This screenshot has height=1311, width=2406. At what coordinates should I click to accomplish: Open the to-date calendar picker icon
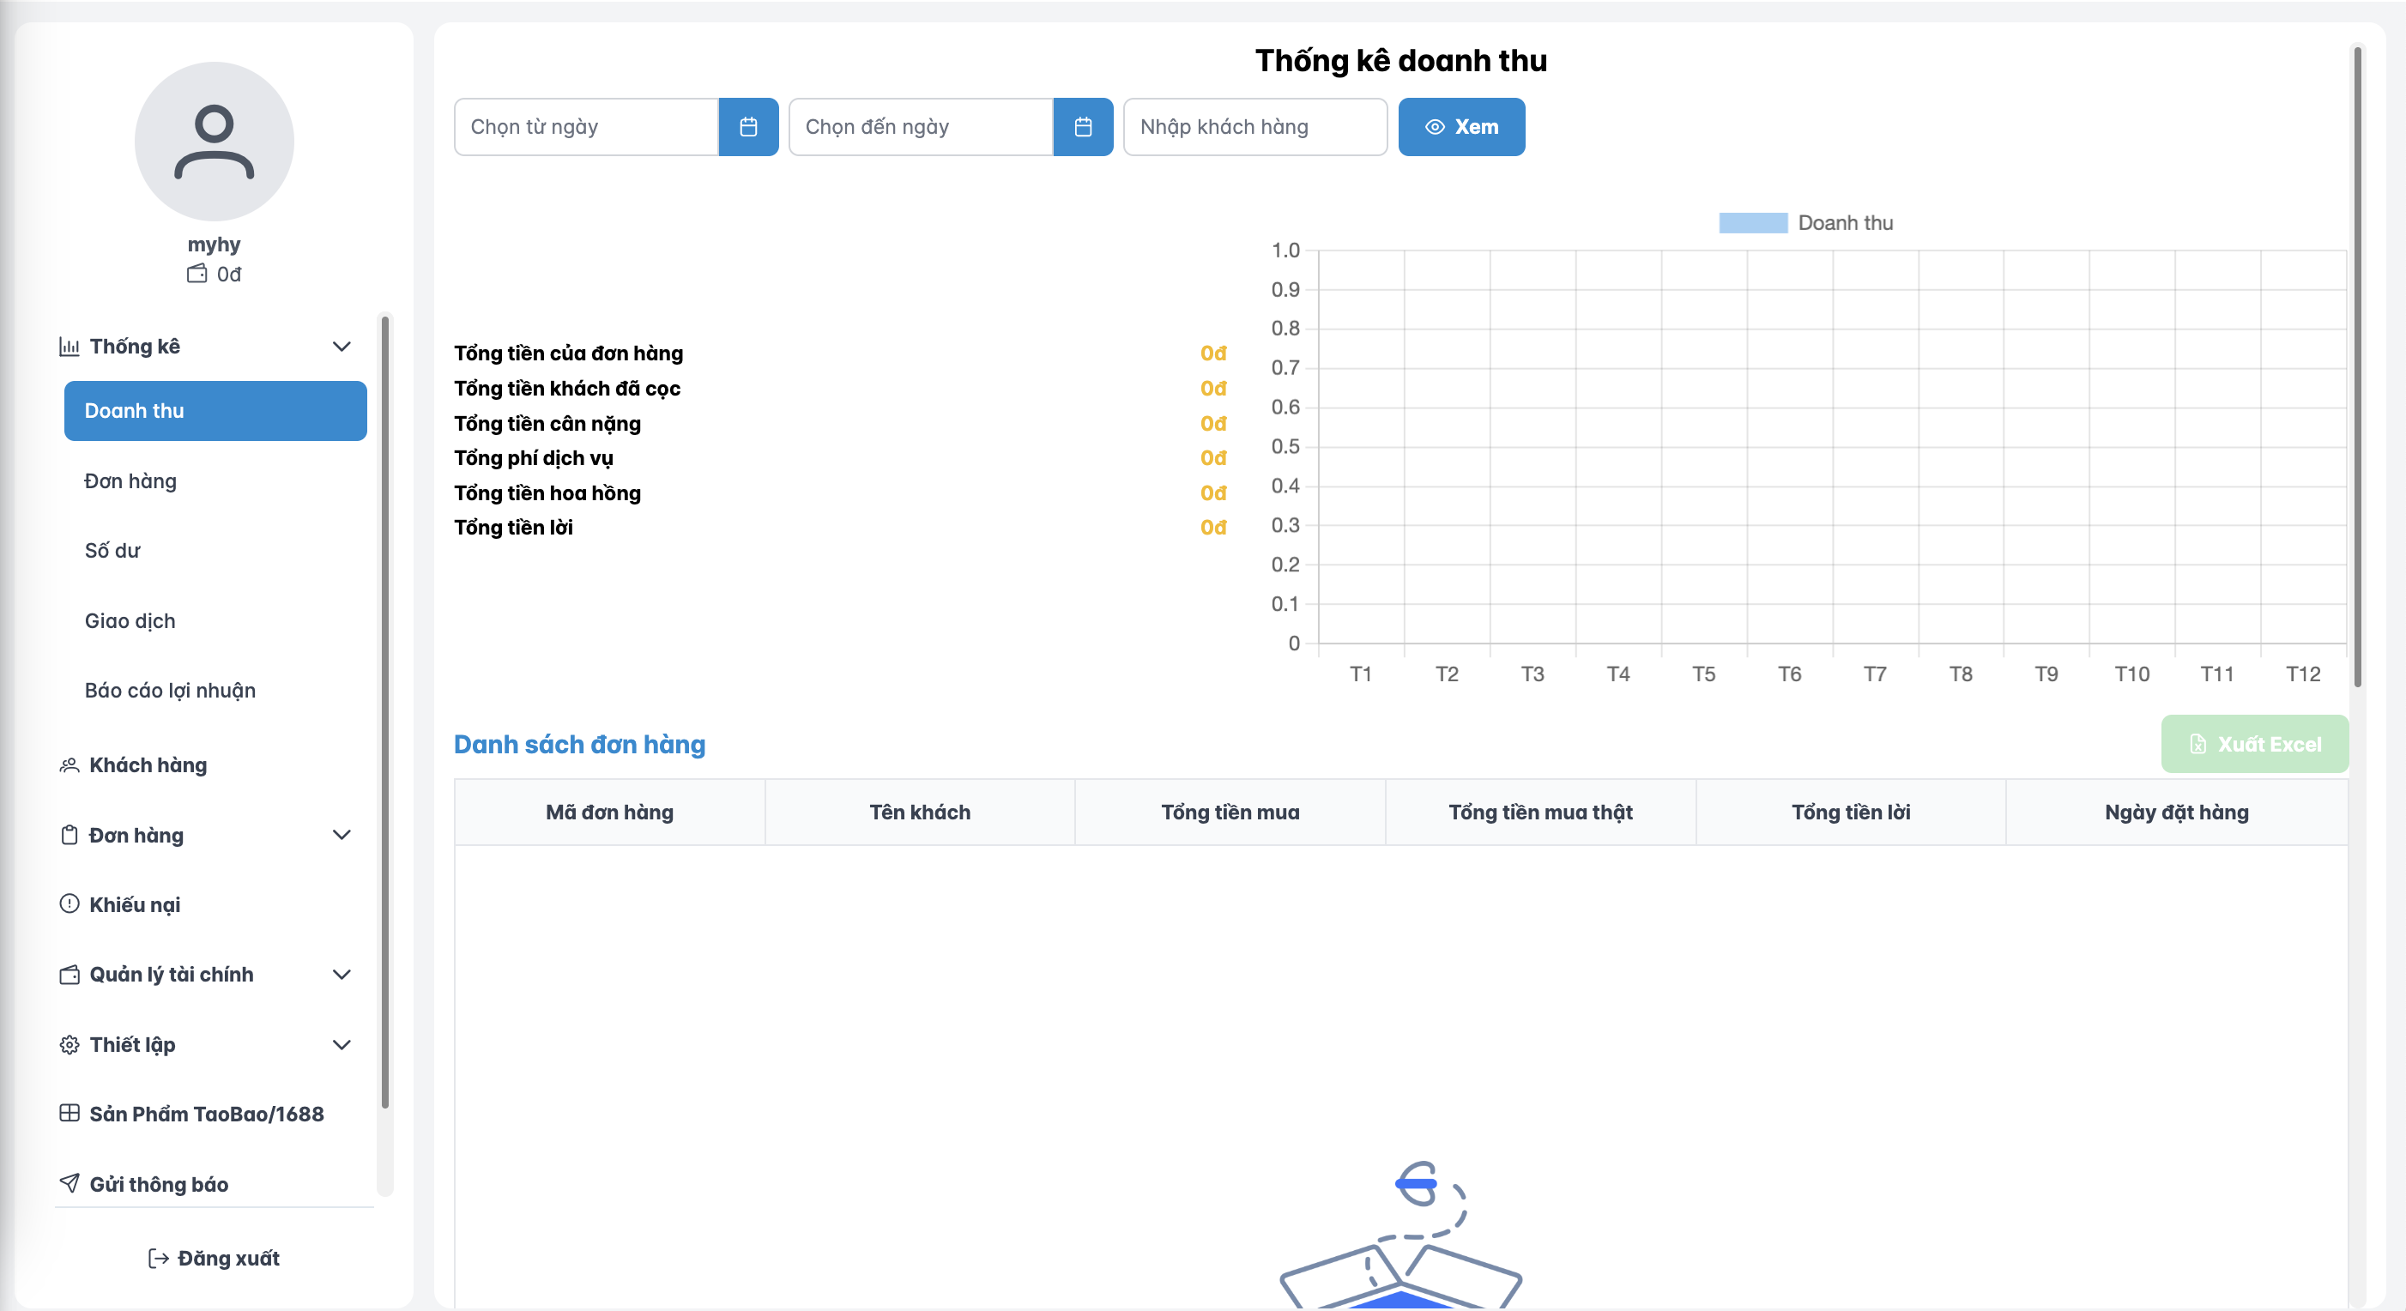click(1083, 127)
